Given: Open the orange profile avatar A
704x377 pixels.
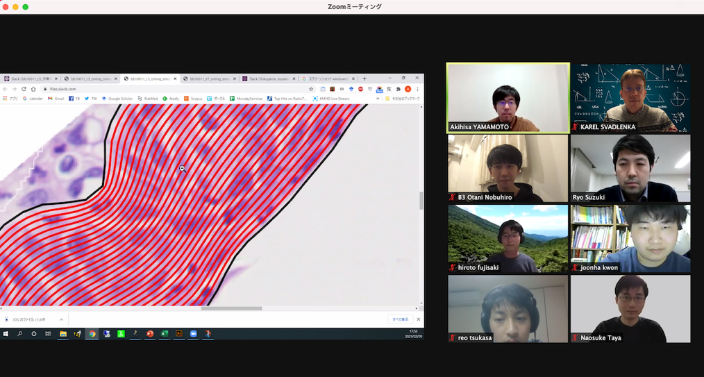Looking at the screenshot, I should tap(408, 89).
